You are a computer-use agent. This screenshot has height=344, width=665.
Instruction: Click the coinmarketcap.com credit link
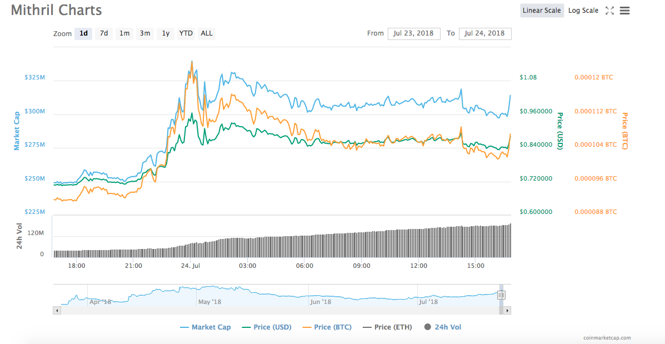pos(607,338)
